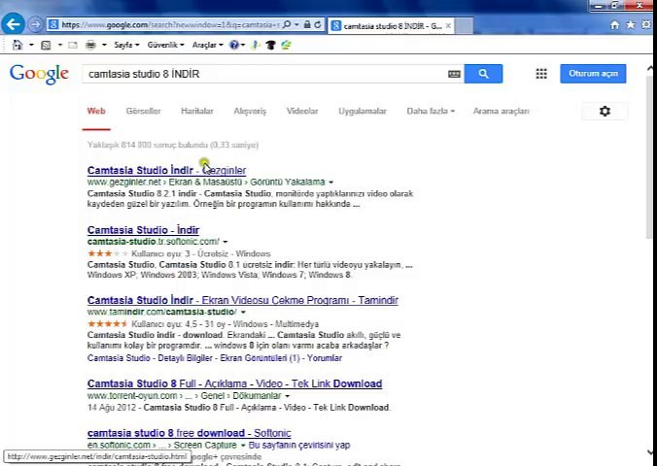Click the Oturum açın button
This screenshot has height=466, width=657.
click(593, 74)
